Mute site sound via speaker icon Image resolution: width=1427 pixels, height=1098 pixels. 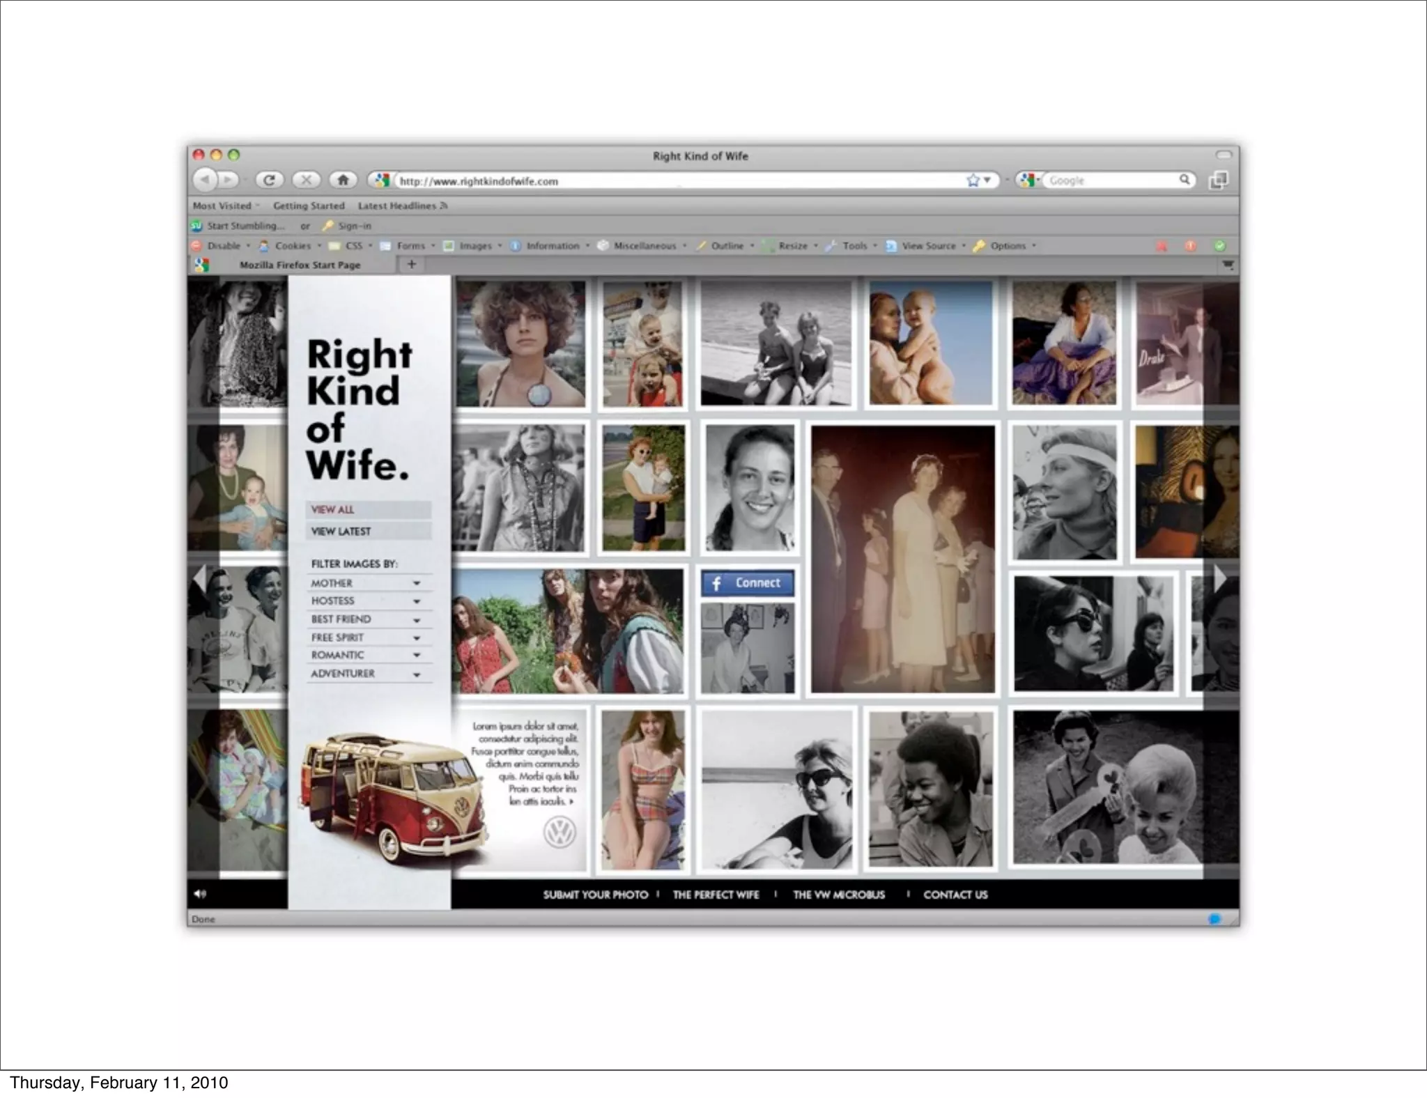(x=200, y=894)
